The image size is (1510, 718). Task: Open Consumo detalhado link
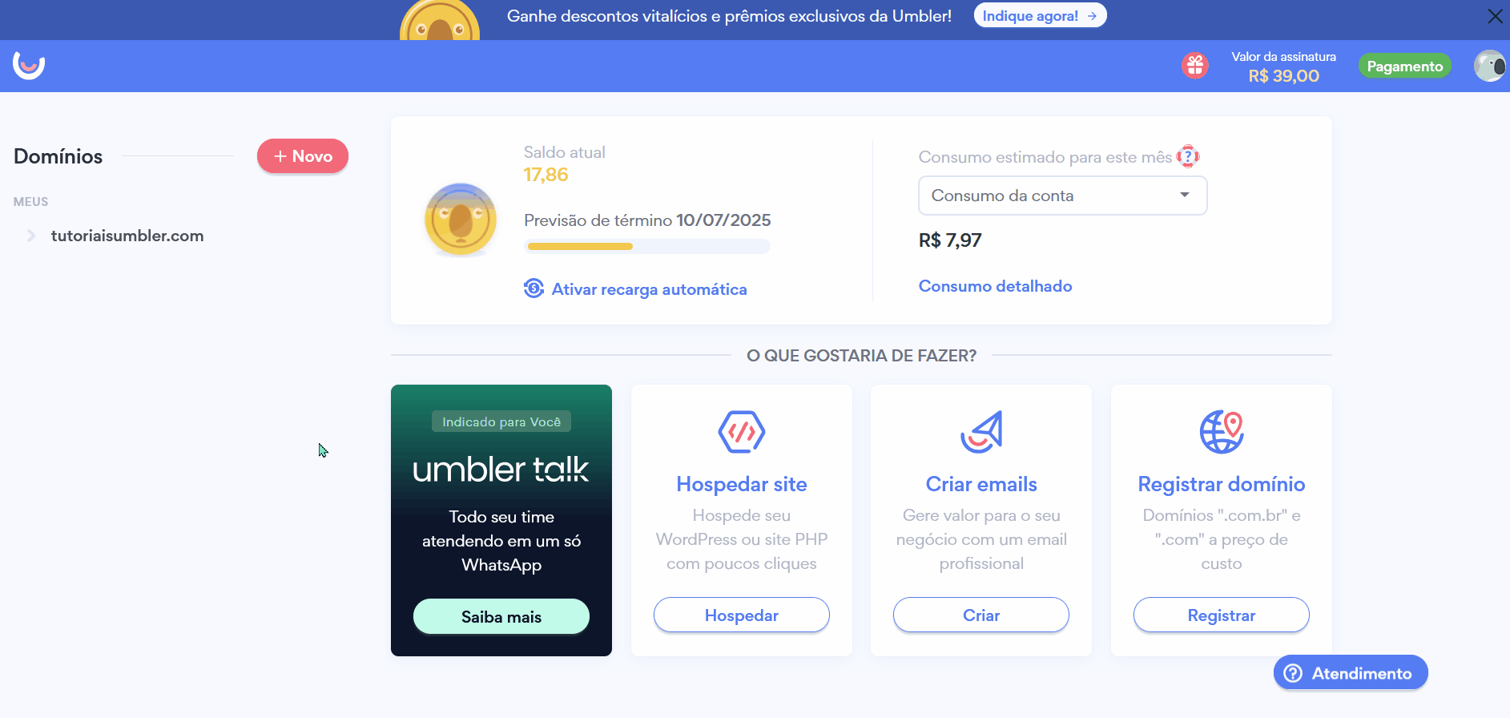995,286
